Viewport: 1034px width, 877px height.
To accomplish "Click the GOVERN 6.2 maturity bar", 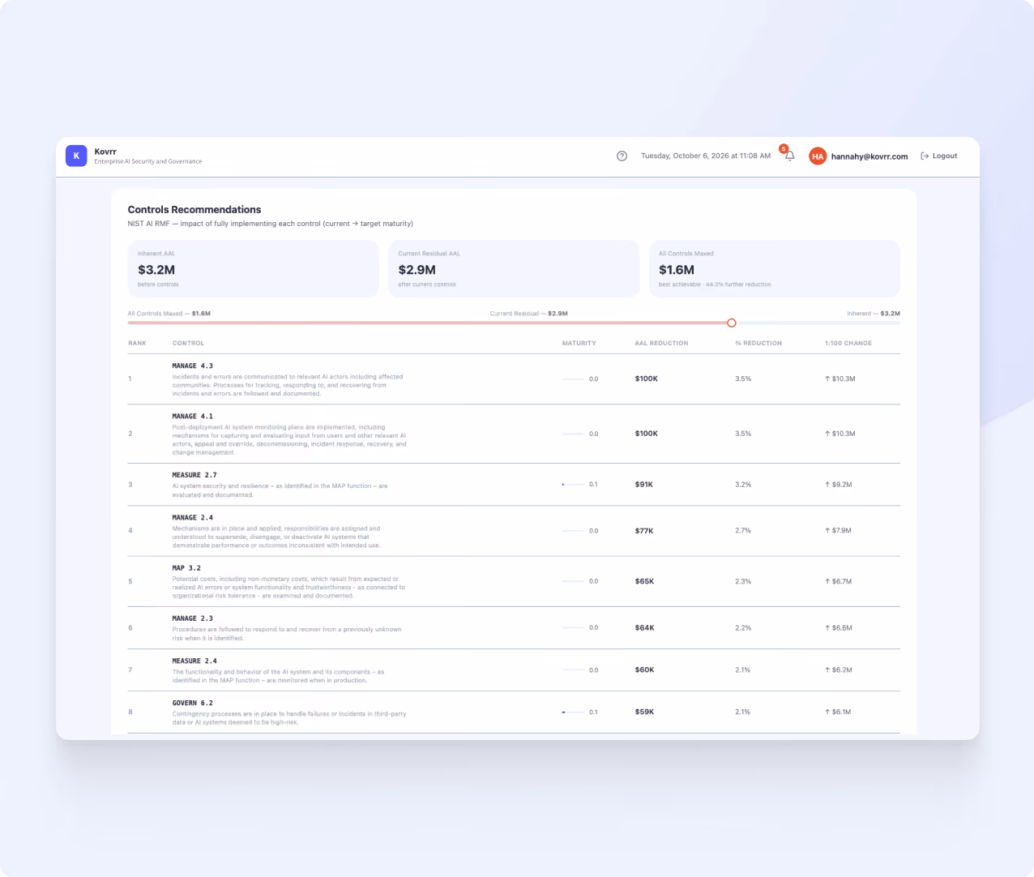I will point(573,712).
